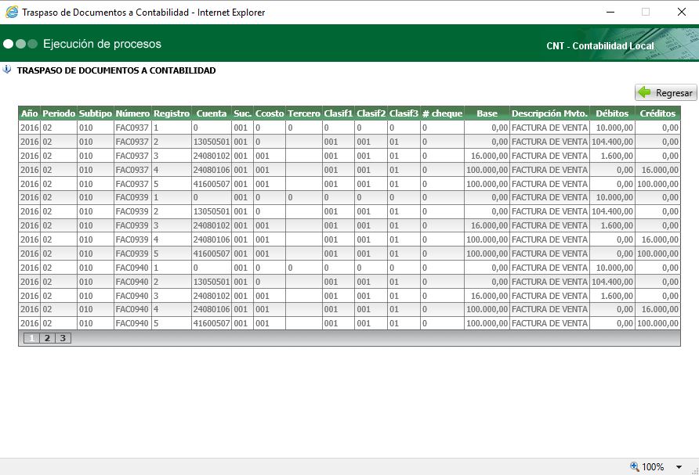Click the Clasif1 column header
Screen dimensions: 699x475
[339, 113]
